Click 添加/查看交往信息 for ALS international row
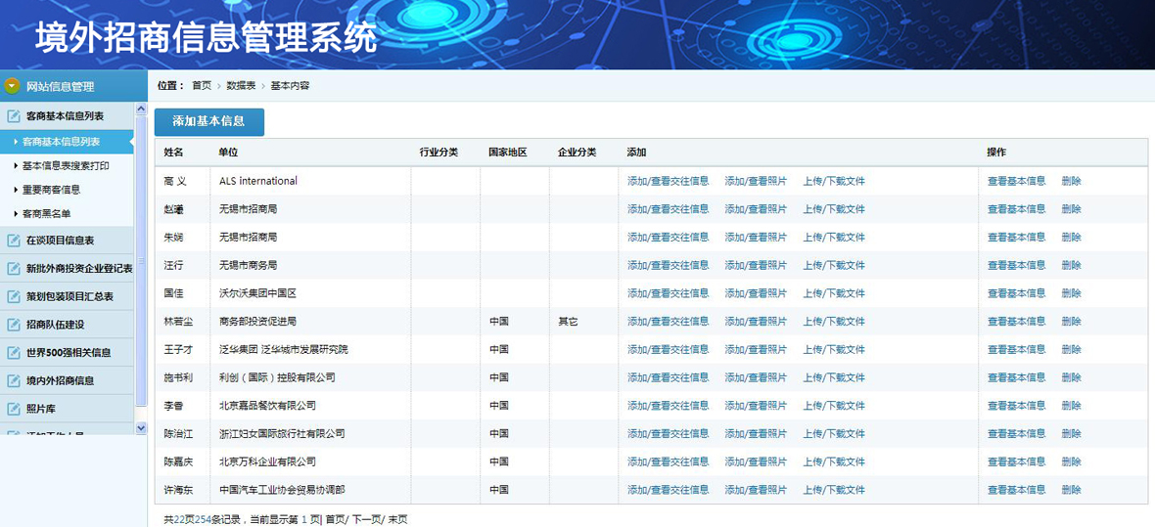 pos(669,181)
